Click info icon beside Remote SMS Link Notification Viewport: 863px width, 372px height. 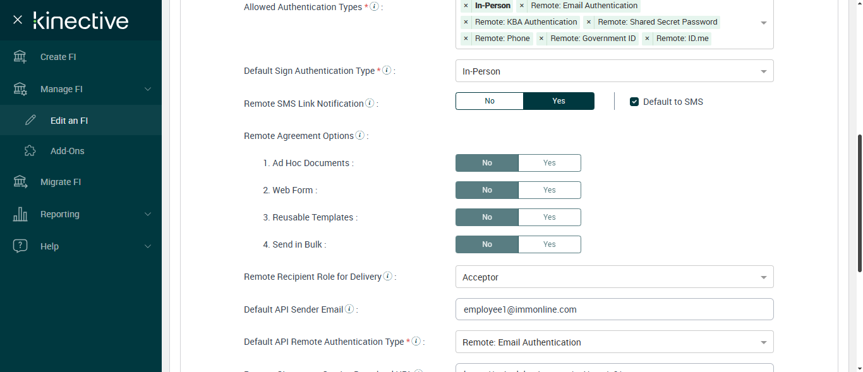(370, 103)
